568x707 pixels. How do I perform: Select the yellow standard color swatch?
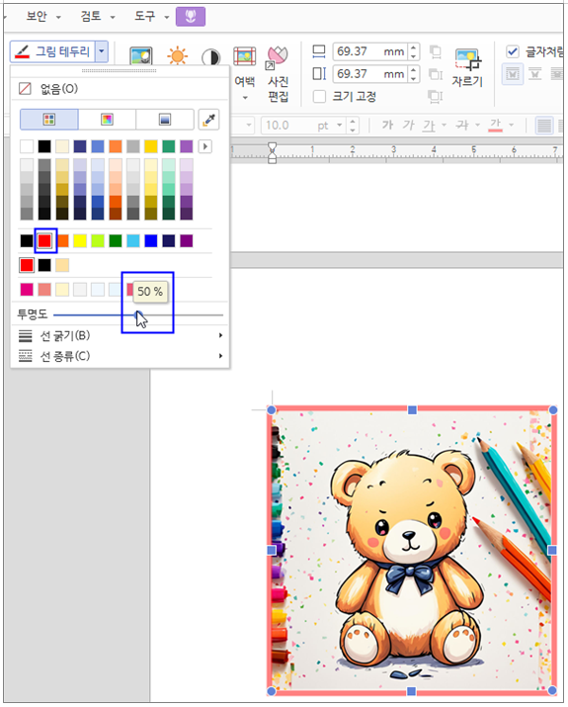coord(80,241)
